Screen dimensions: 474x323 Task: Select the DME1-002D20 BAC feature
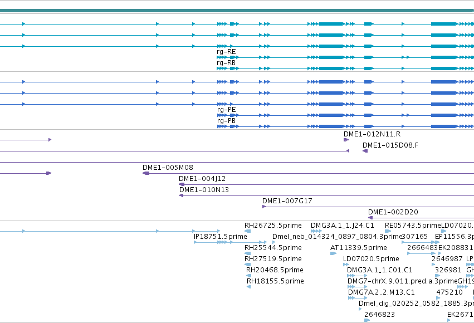coord(421,218)
